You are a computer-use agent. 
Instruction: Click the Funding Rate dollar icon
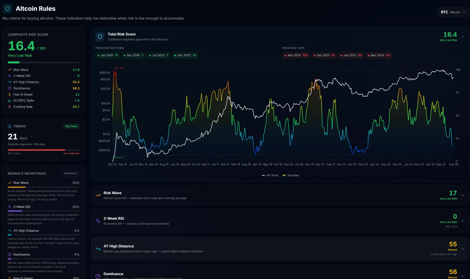(9, 107)
